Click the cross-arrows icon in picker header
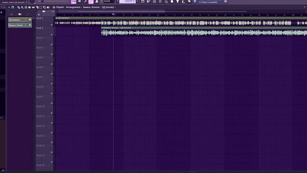The image size is (307, 173). [x=20, y=14]
